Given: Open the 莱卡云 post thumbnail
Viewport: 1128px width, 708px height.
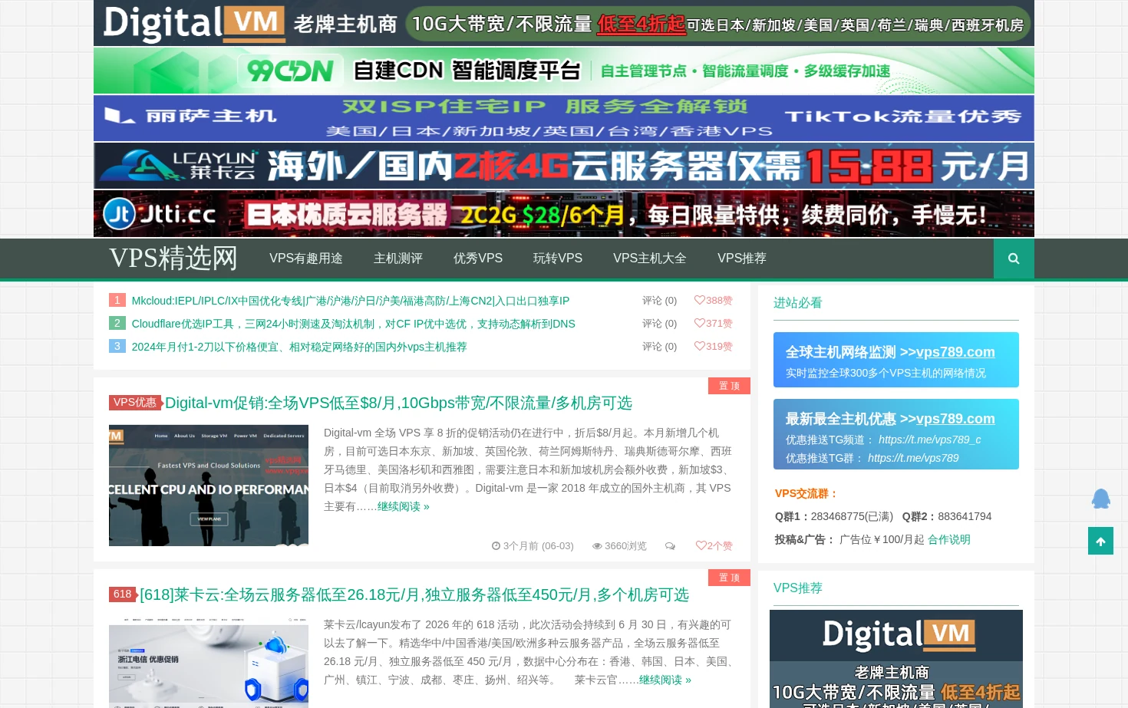Looking at the screenshot, I should (x=209, y=662).
